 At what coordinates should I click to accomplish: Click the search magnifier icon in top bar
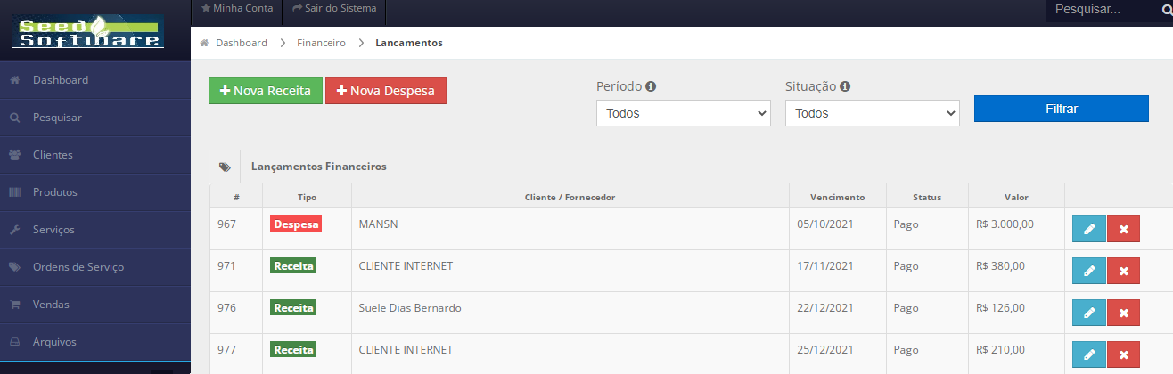point(1166,11)
